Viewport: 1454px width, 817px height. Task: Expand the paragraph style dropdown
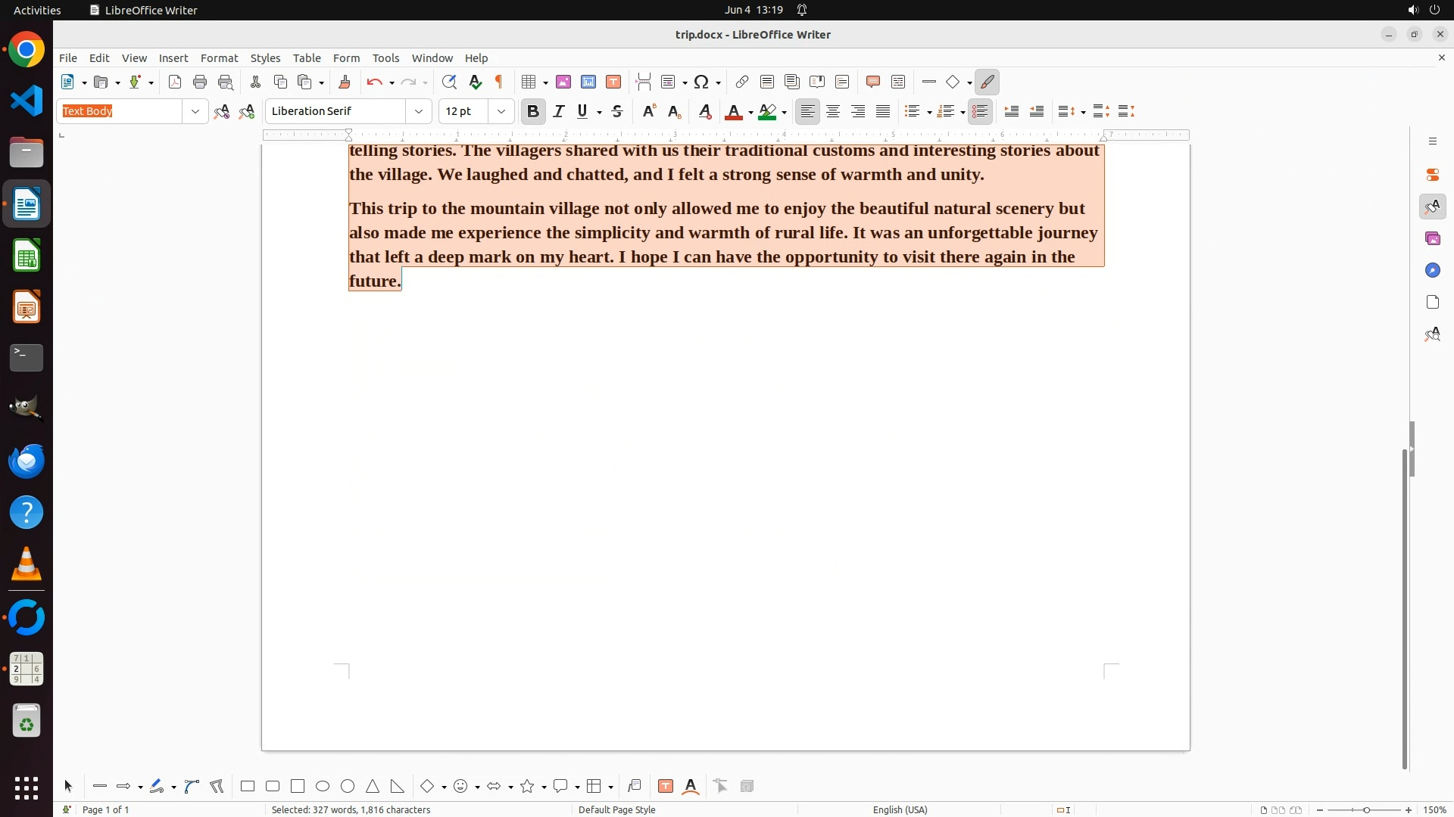(x=195, y=111)
